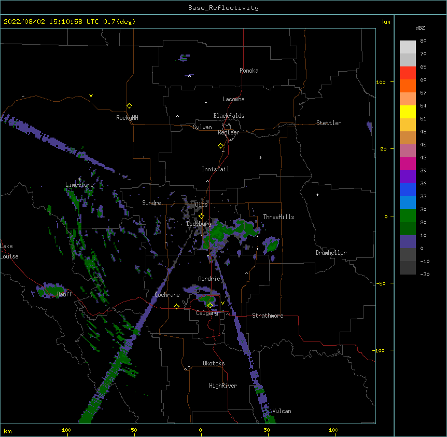Screen dimensions: 447x437
Task: Click the -100 tick on the bottom km axis
Action: (x=65, y=430)
